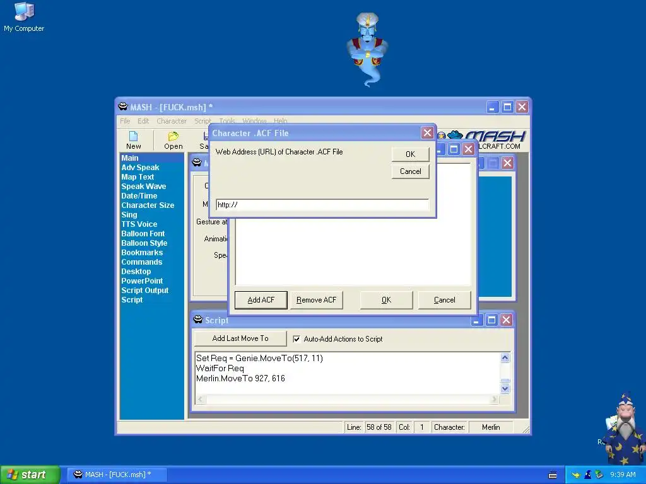
Task: Select Map Text in the sidebar
Action: (x=138, y=177)
